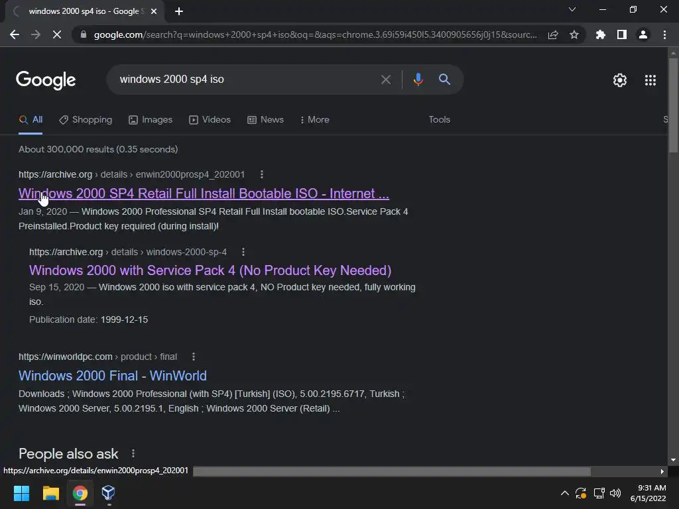This screenshot has width=679, height=509.
Task: Switch to the Shopping tab
Action: 86,120
